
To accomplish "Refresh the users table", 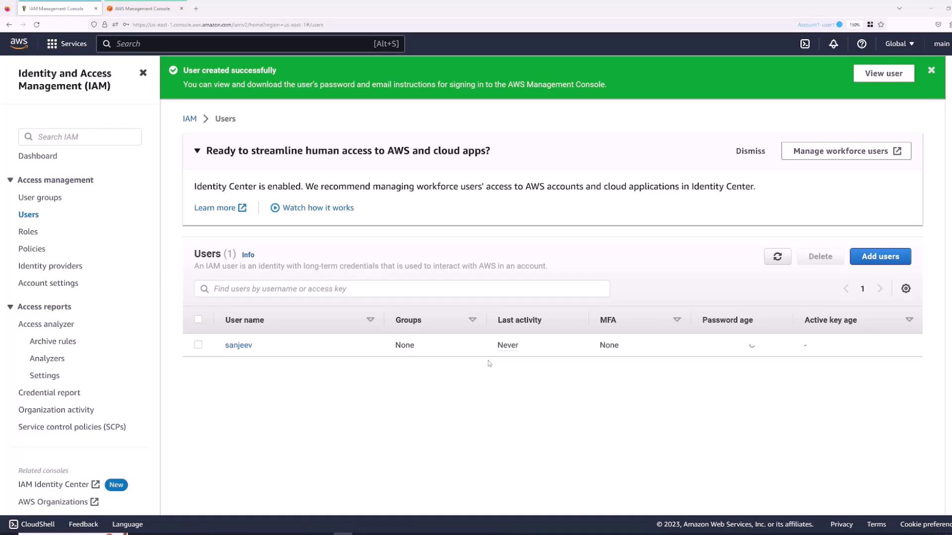I will click(777, 257).
